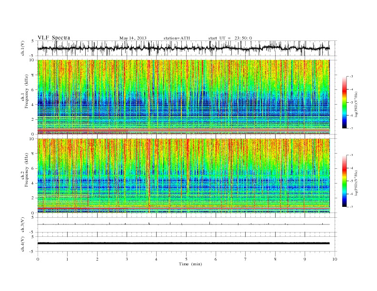The image size is (377, 291).
Task: Click the date text 'May 14, 2013'
Action: (x=133, y=38)
